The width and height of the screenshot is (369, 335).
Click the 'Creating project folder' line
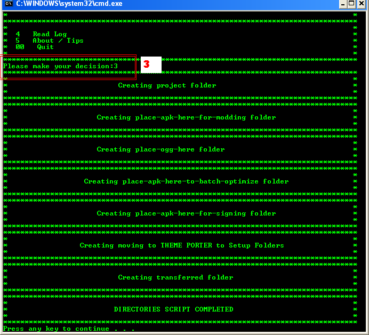coord(167,85)
